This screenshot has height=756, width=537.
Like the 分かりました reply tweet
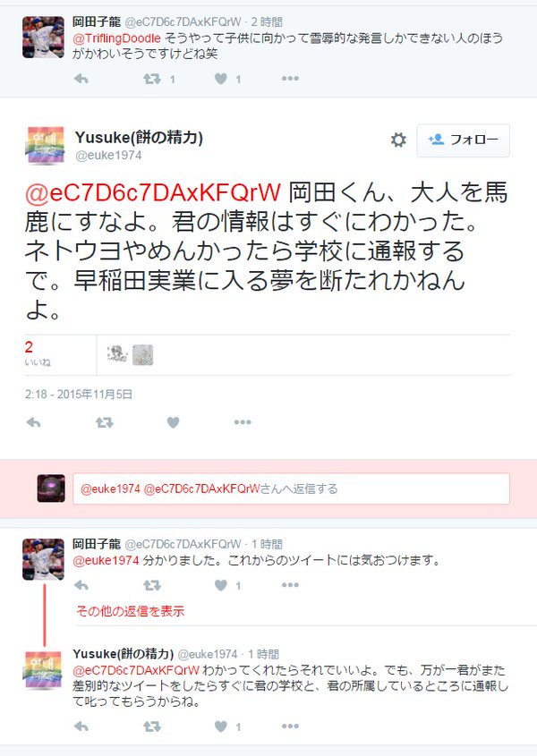pos(221,585)
